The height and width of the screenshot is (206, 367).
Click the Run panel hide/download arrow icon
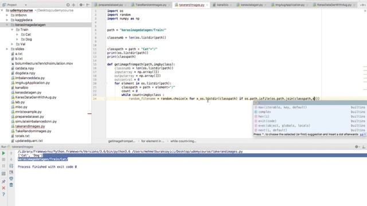364,146
